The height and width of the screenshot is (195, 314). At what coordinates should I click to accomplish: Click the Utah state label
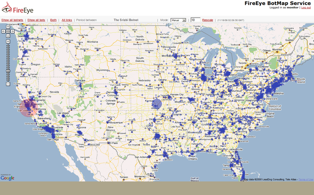pos(81,97)
